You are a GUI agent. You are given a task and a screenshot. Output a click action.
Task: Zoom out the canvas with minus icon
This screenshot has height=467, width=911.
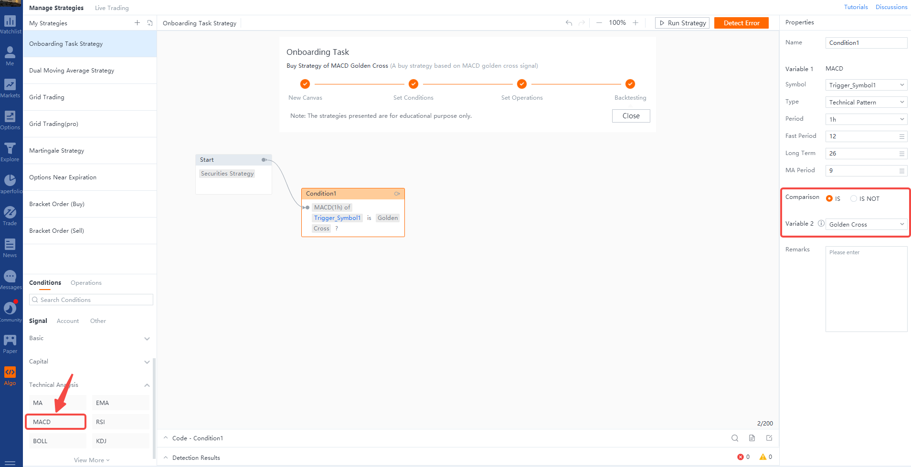[x=599, y=23]
